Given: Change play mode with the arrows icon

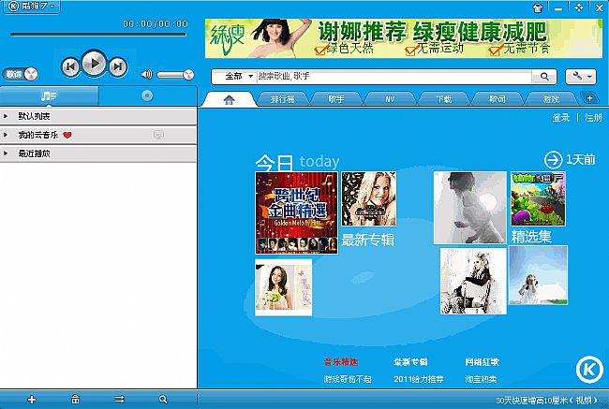Looking at the screenshot, I should pyautogui.click(x=119, y=399).
